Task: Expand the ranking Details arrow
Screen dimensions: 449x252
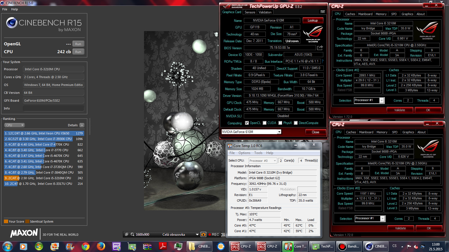Action: pos(82,125)
